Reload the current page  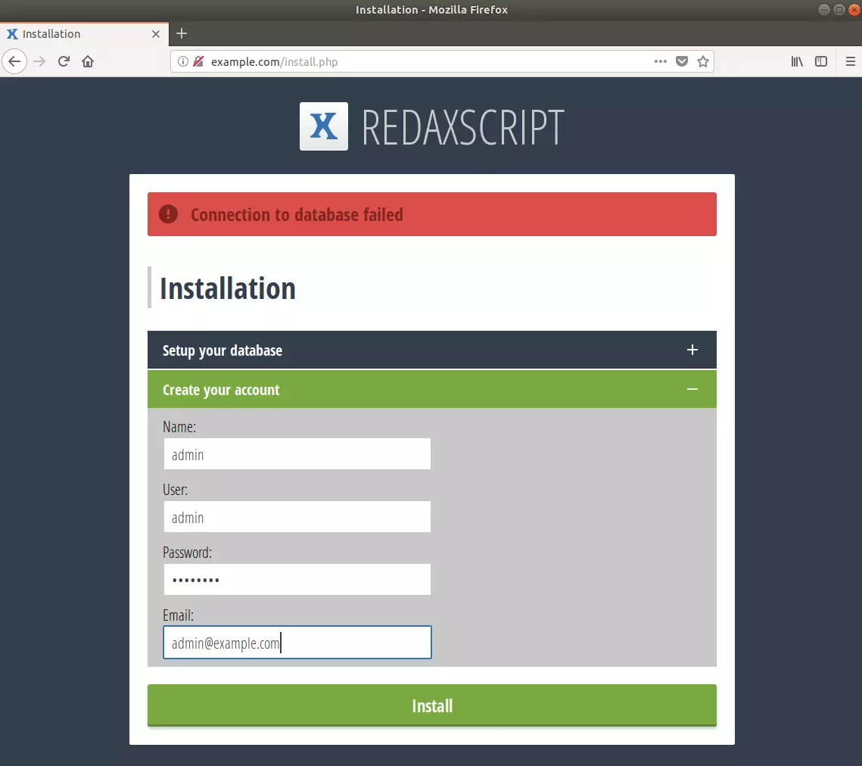point(64,61)
